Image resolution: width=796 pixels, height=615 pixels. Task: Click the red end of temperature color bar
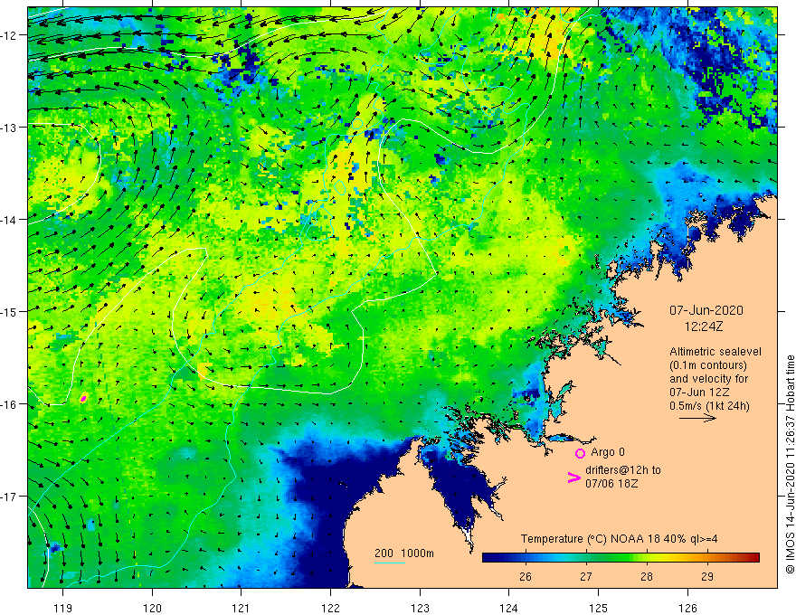753,558
